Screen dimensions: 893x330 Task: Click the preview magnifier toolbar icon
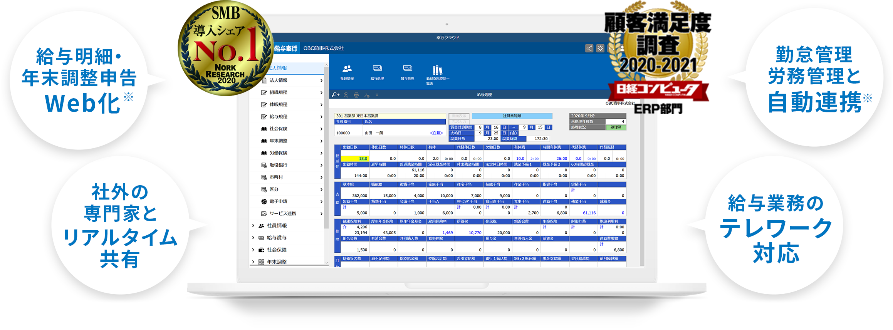pos(346,95)
